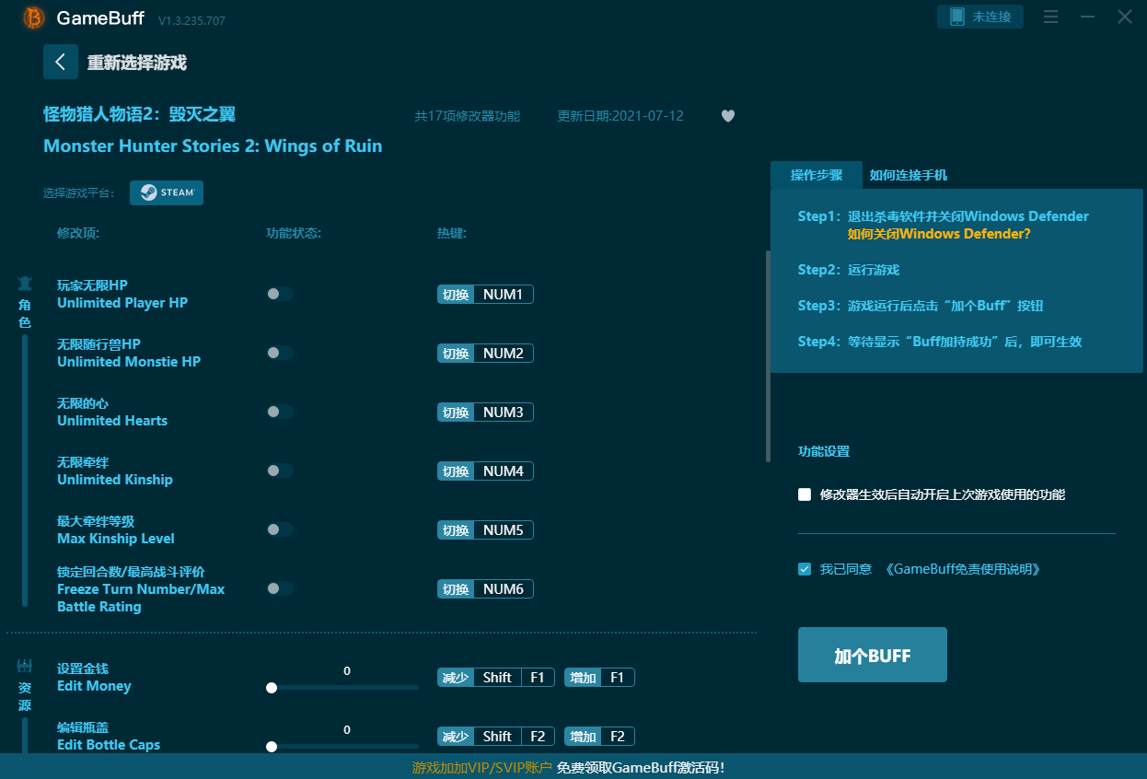Click 共17项修改器功能 text
The height and width of the screenshot is (779, 1147).
click(467, 116)
